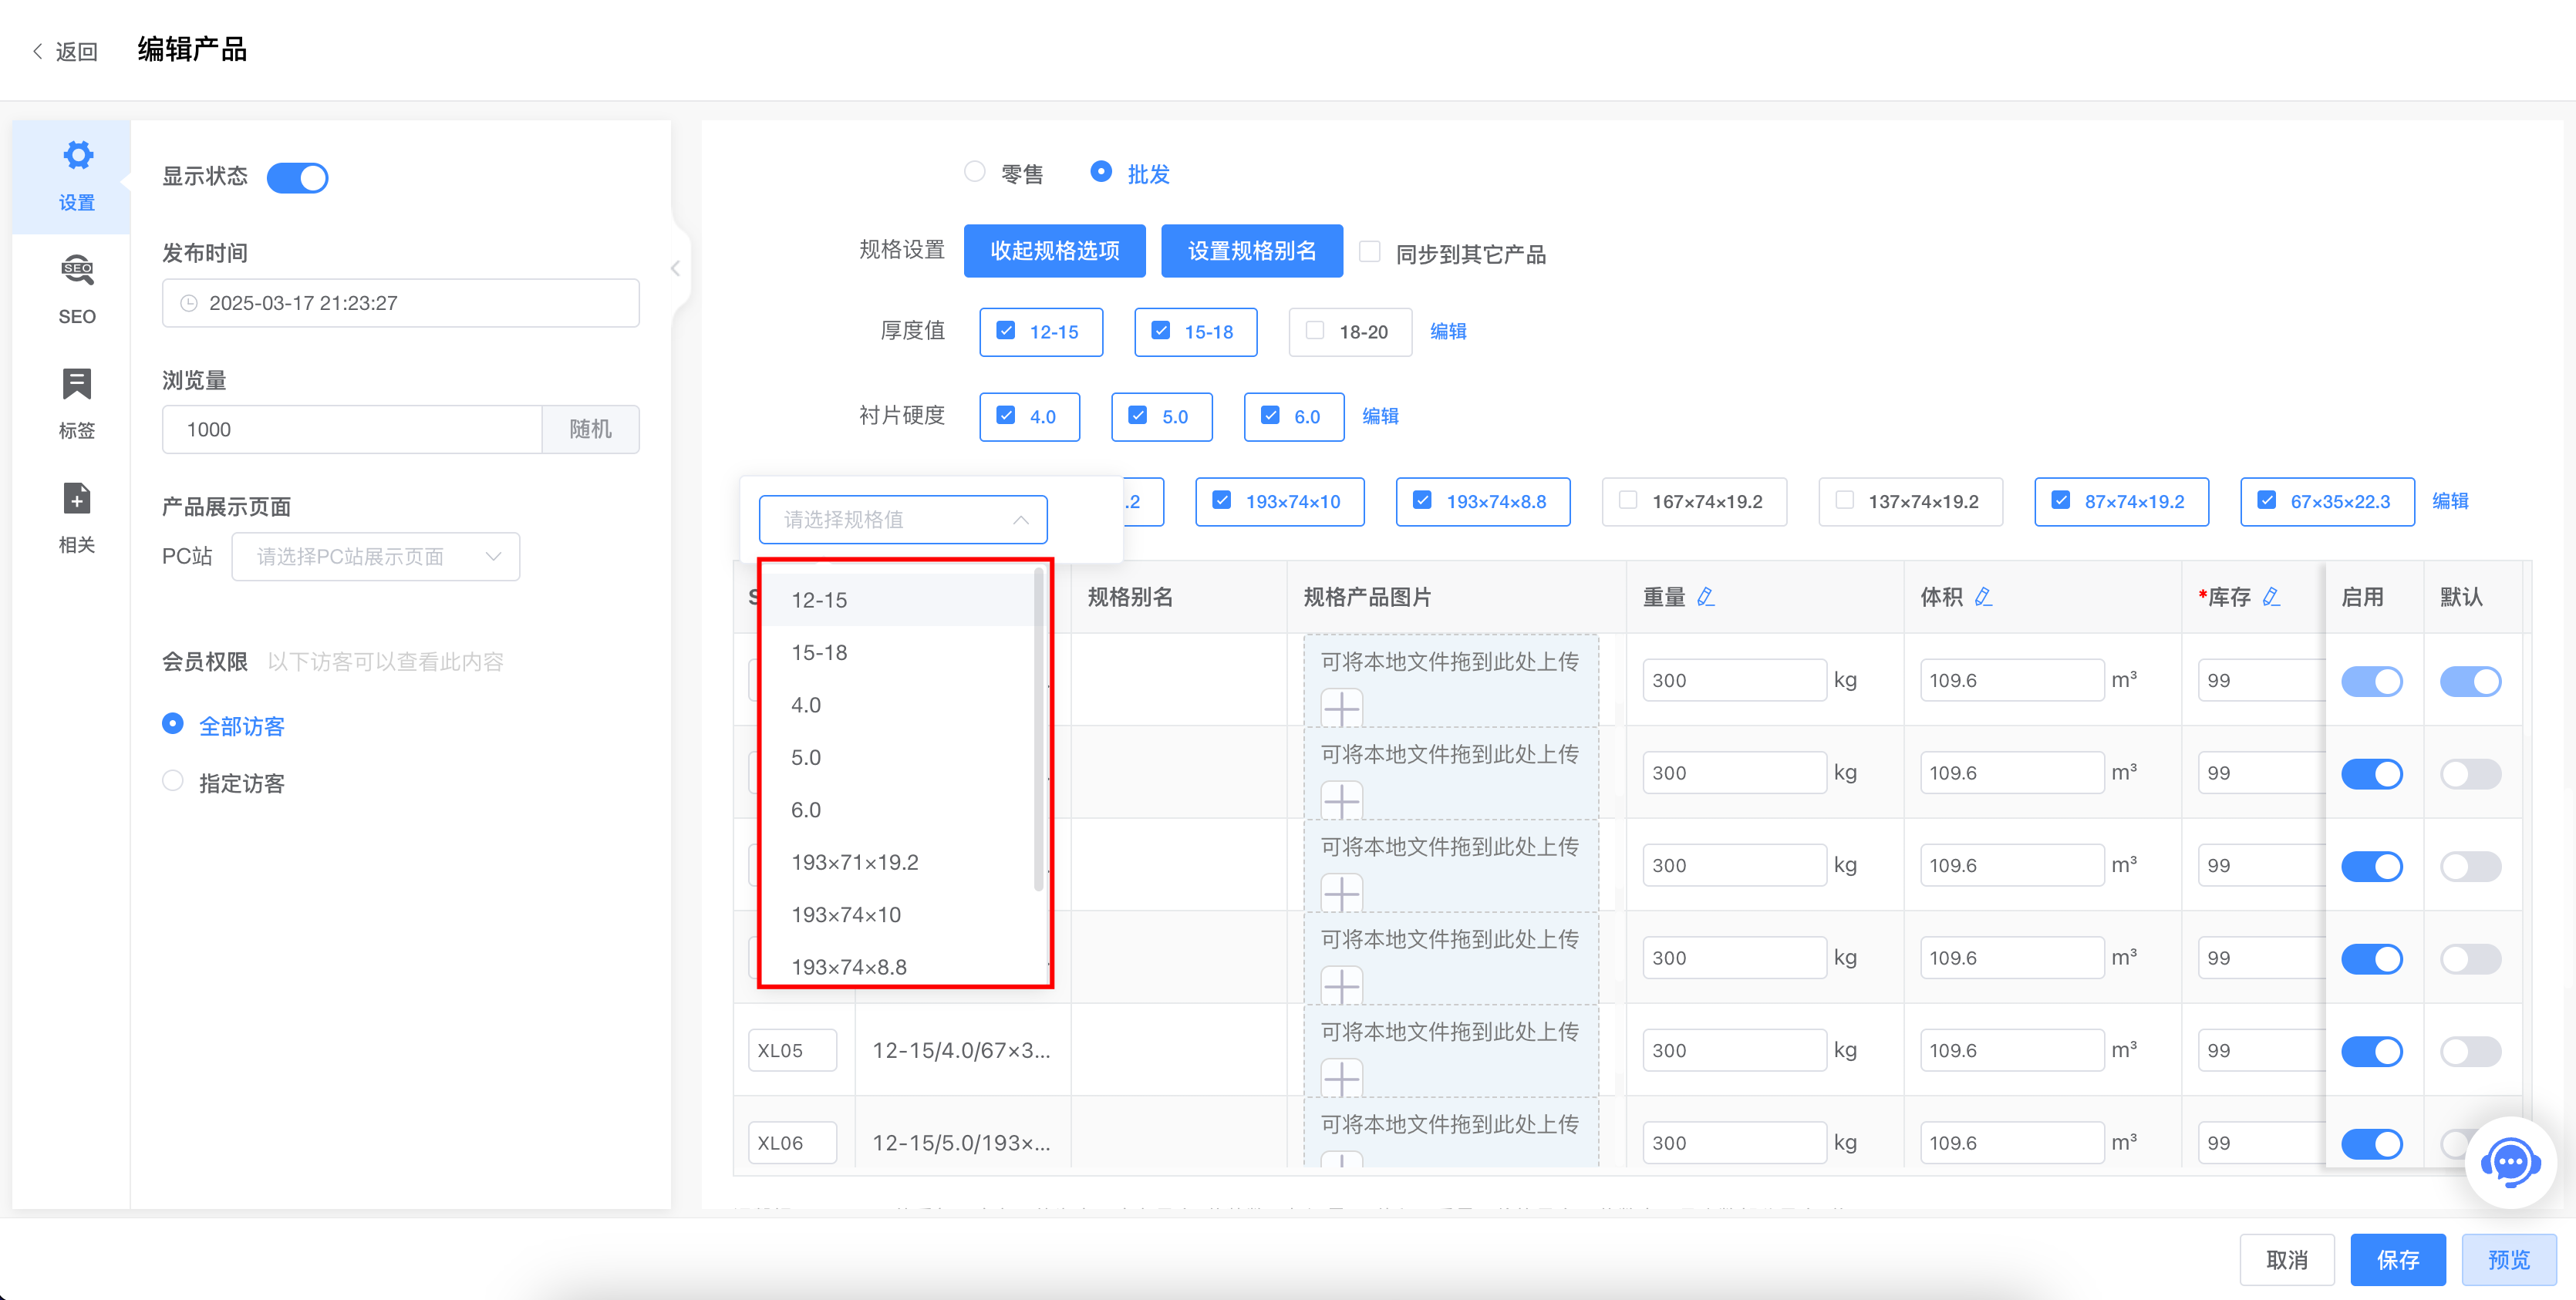Uncheck the 5.0 hardness checkbox
The width and height of the screenshot is (2576, 1300).
[x=1137, y=416]
